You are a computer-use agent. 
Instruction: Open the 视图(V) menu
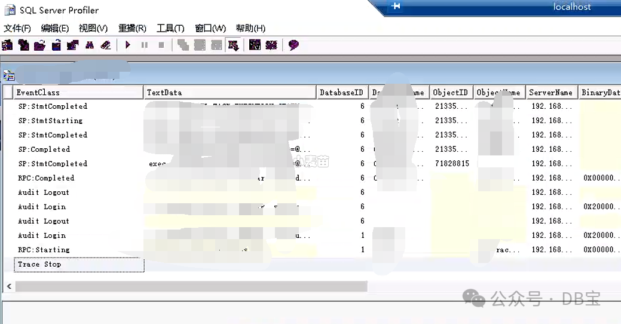(93, 28)
